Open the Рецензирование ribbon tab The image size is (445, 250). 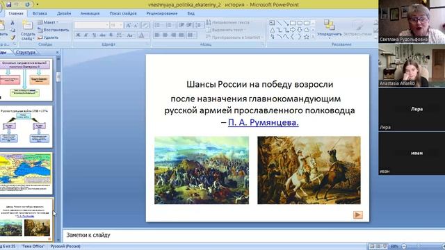coord(162,13)
